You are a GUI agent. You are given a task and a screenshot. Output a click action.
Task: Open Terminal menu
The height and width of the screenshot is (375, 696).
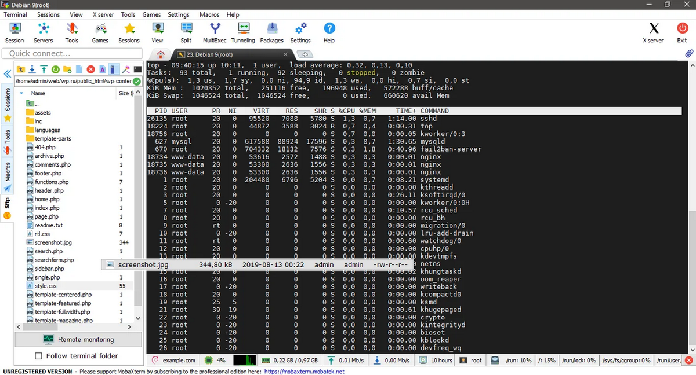coord(15,14)
